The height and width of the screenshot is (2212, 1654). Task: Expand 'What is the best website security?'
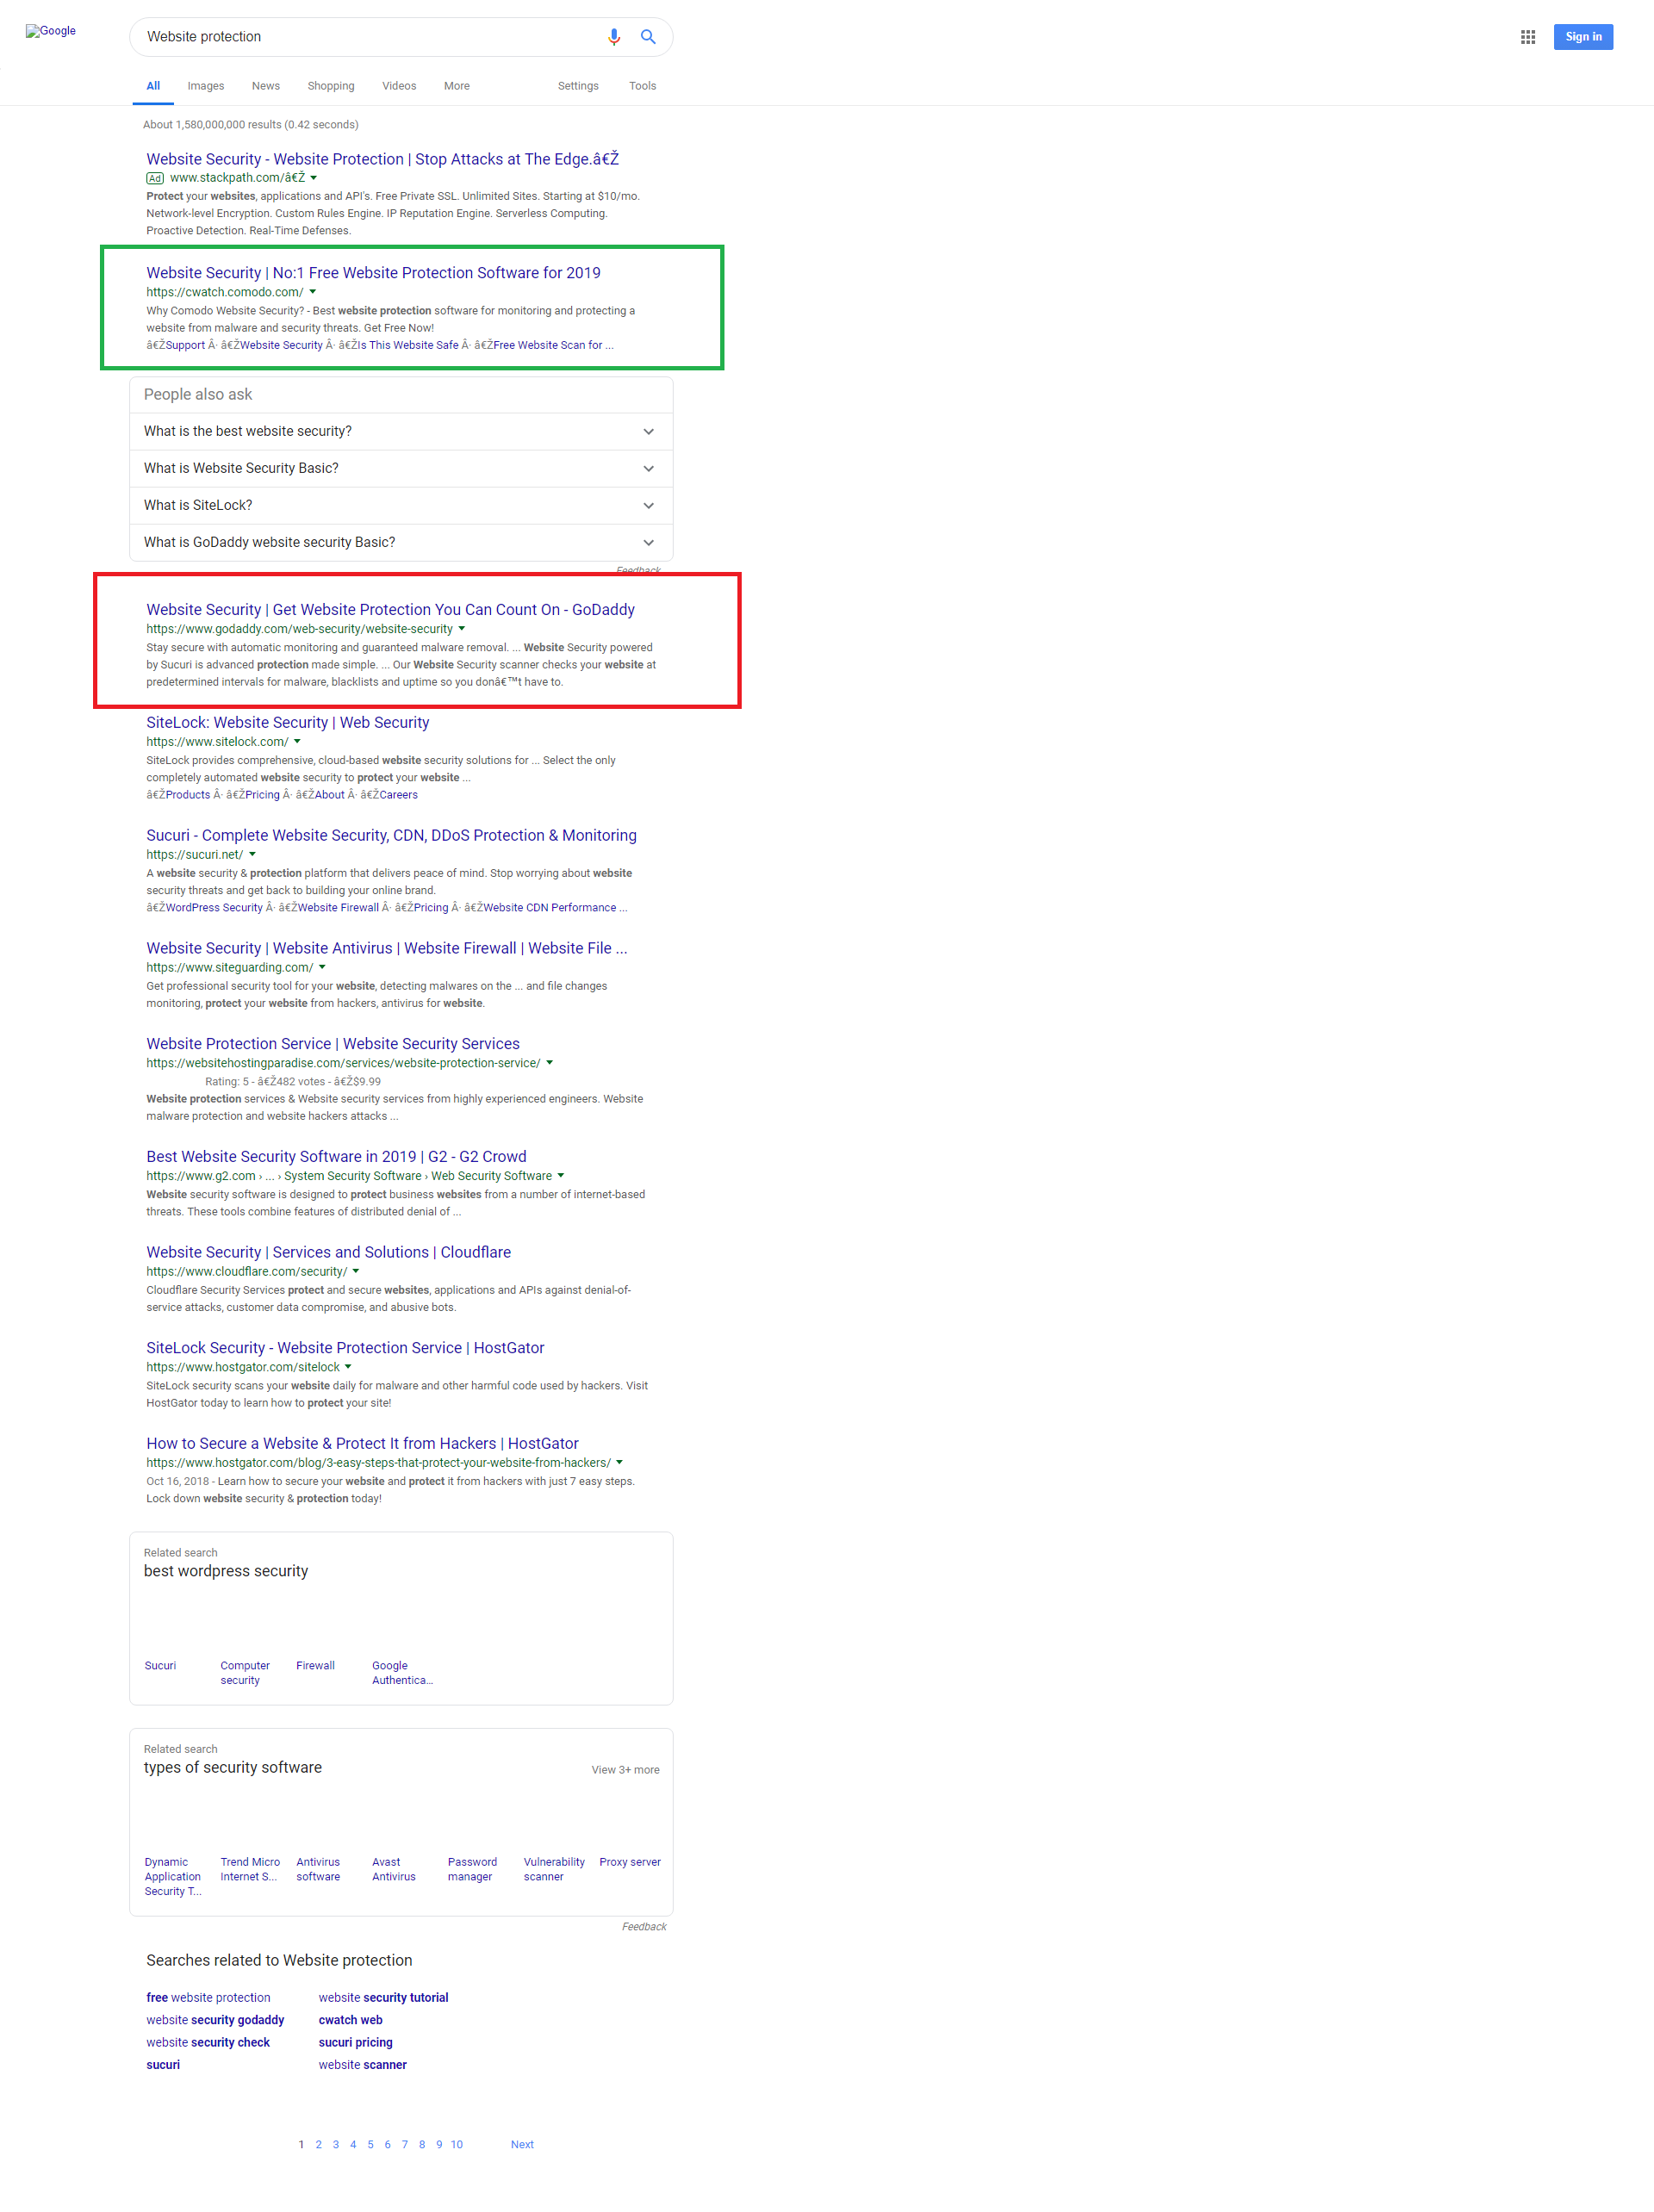tap(400, 432)
